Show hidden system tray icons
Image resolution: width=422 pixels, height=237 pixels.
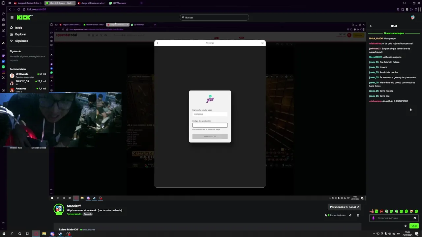point(374,234)
